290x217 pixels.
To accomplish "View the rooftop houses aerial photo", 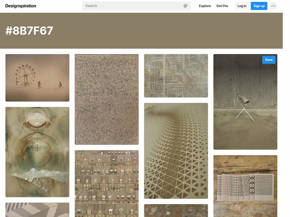I will coord(106,184).
